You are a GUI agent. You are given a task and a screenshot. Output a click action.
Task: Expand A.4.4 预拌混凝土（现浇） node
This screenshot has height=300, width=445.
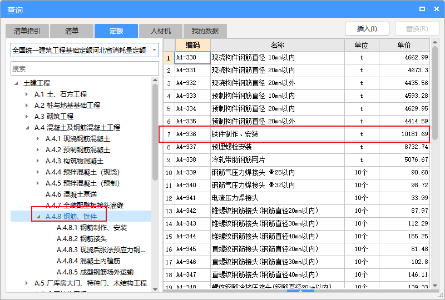tap(38, 172)
